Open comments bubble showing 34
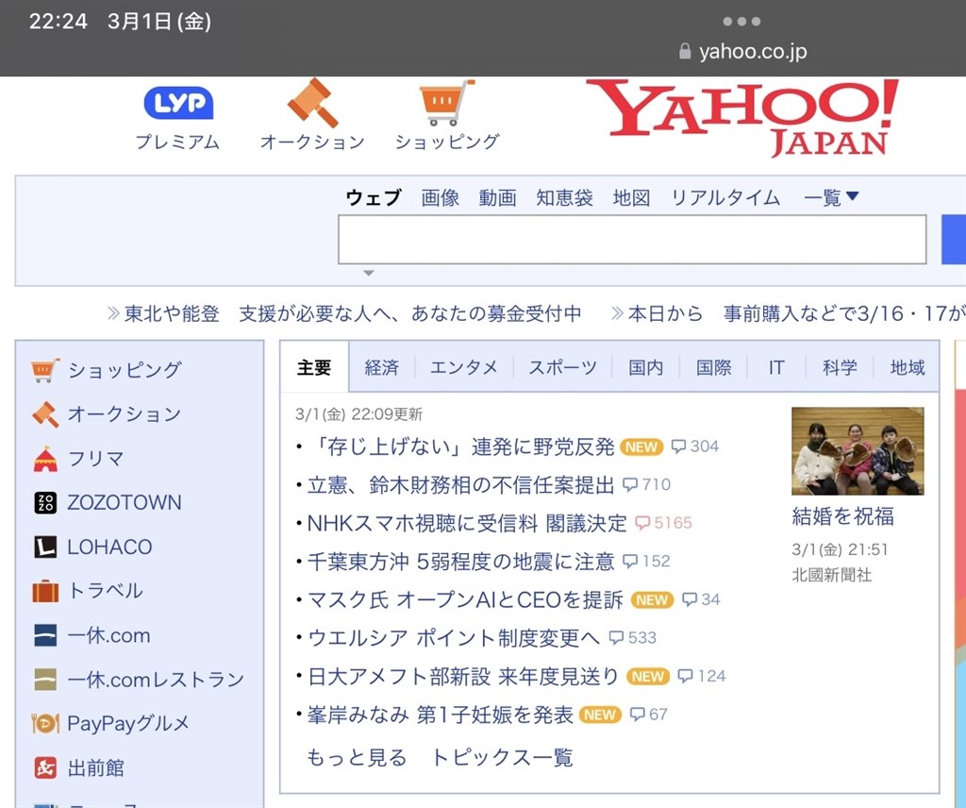 tap(701, 599)
